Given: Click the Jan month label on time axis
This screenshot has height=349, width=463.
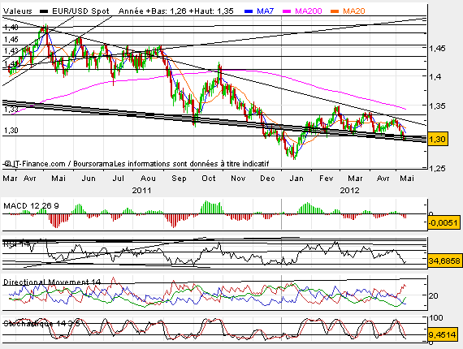Looking at the screenshot, I should click(x=296, y=179).
